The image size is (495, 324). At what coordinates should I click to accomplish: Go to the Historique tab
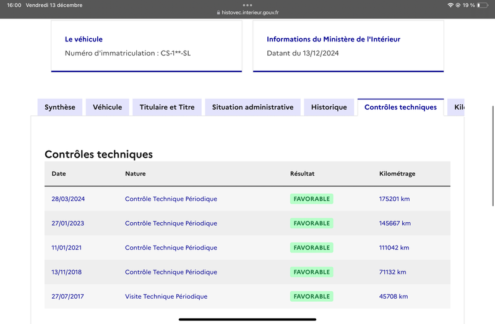point(329,107)
